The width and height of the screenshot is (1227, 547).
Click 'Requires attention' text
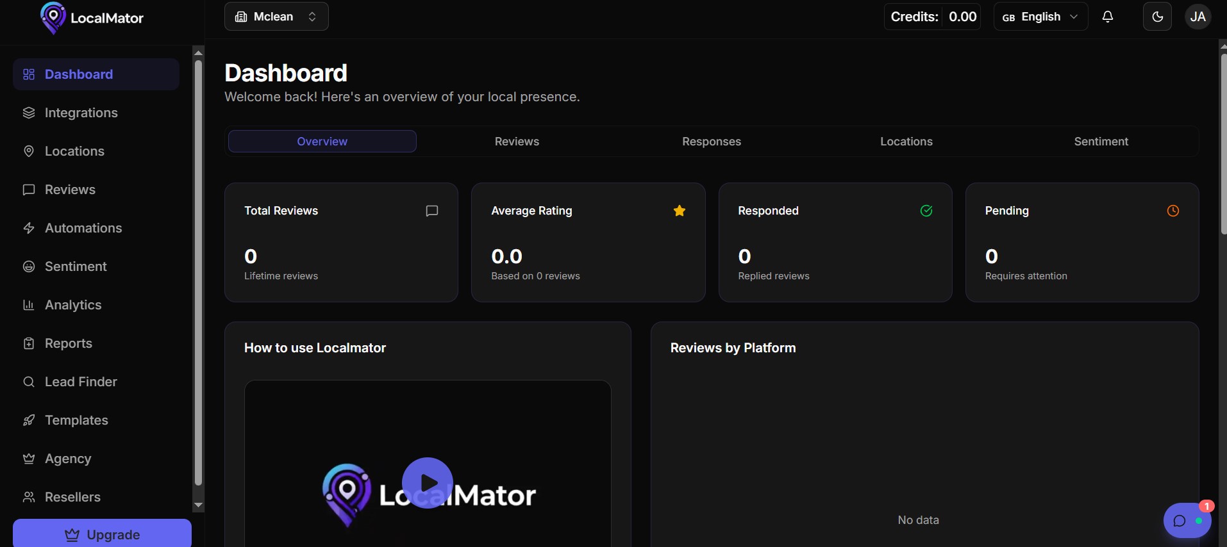click(1026, 276)
